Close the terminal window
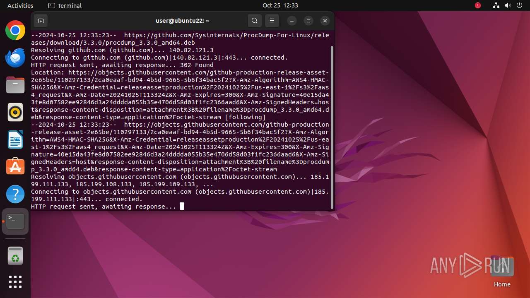 [325, 21]
